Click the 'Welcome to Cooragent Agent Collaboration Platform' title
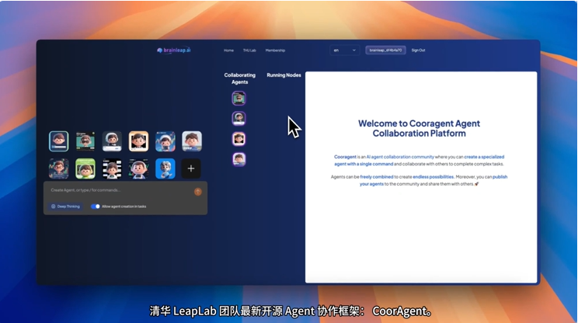The width and height of the screenshot is (578, 323). tap(419, 128)
